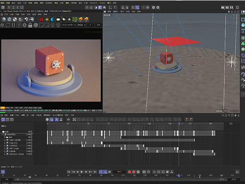The image size is (245, 184).
Task: Play the animation forward
Action: pyautogui.click(x=82, y=172)
